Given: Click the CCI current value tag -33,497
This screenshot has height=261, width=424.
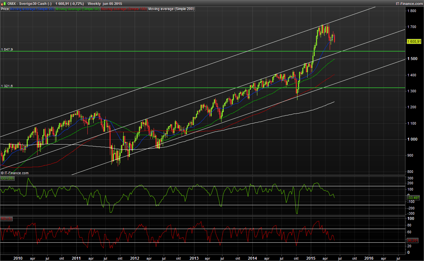Looking at the screenshot, I should (415, 198).
